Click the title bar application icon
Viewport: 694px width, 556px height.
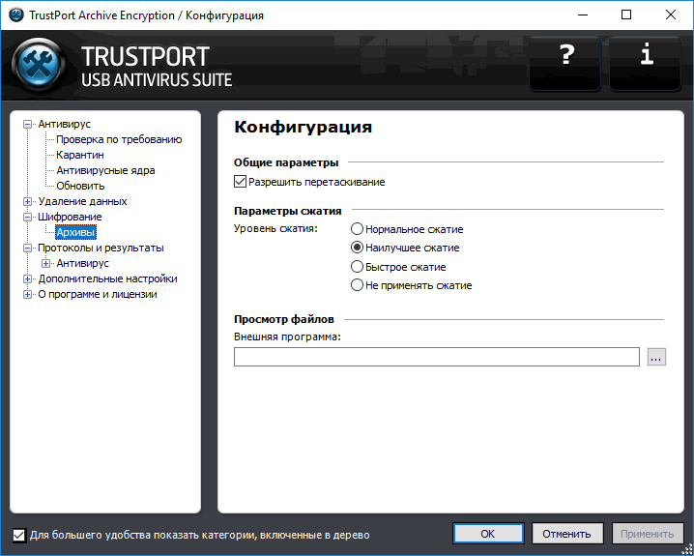[x=16, y=15]
